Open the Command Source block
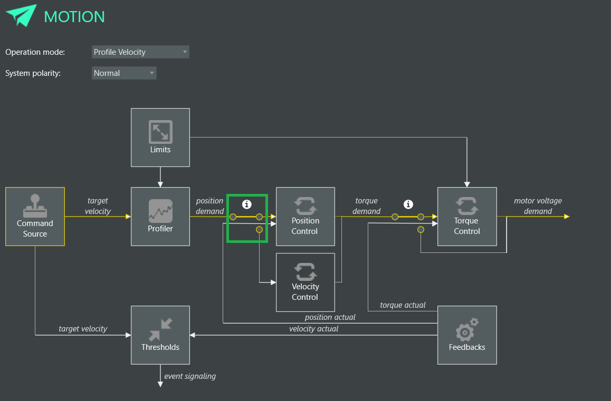611x401 pixels. [x=35, y=217]
